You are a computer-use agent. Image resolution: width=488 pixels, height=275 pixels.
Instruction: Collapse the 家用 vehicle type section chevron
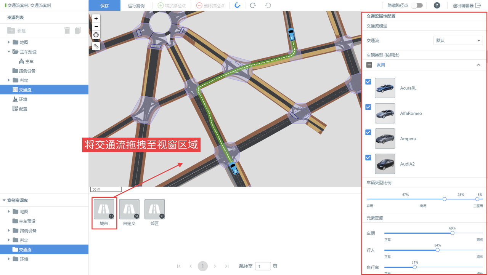[x=478, y=65]
